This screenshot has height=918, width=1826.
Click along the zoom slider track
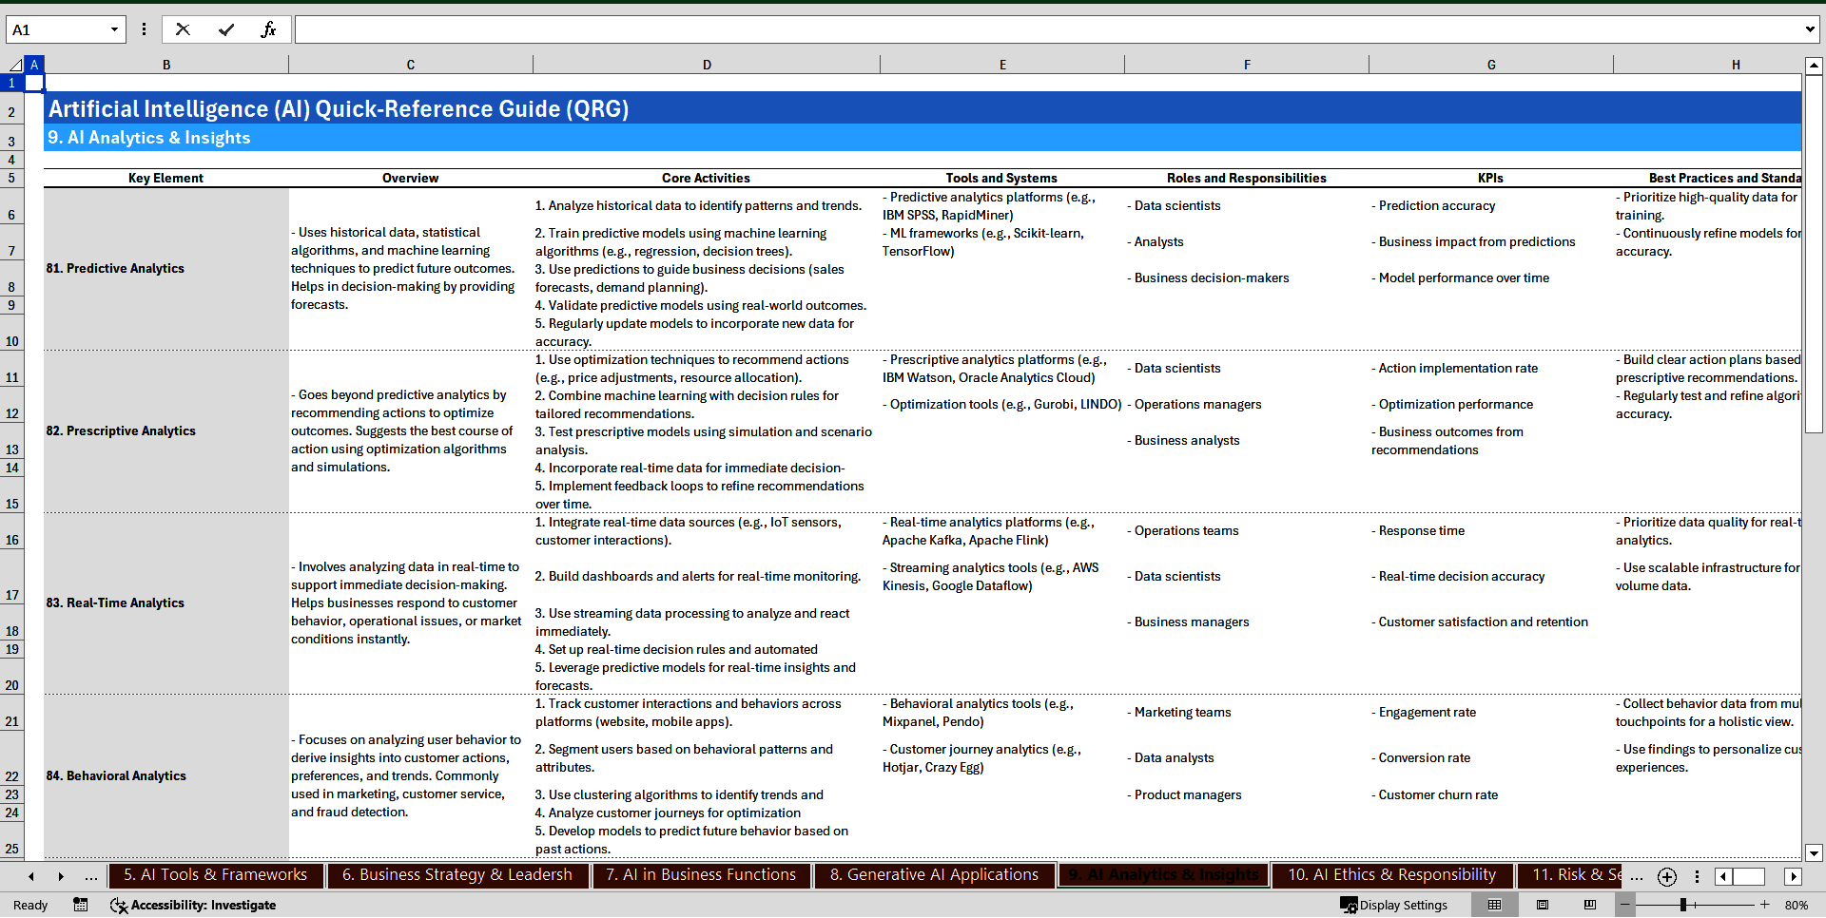(x=1702, y=906)
